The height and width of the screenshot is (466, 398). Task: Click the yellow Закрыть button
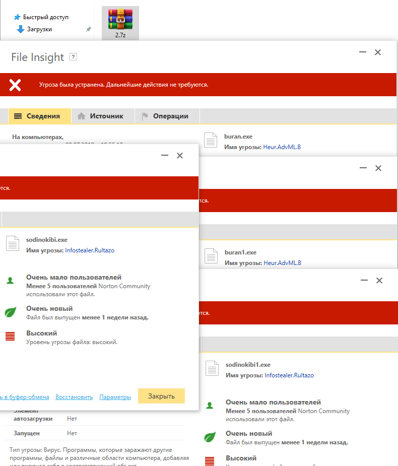pyautogui.click(x=161, y=396)
